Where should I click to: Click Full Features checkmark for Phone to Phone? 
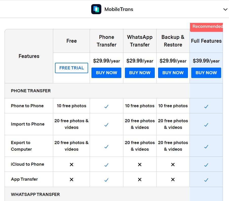click(x=206, y=106)
